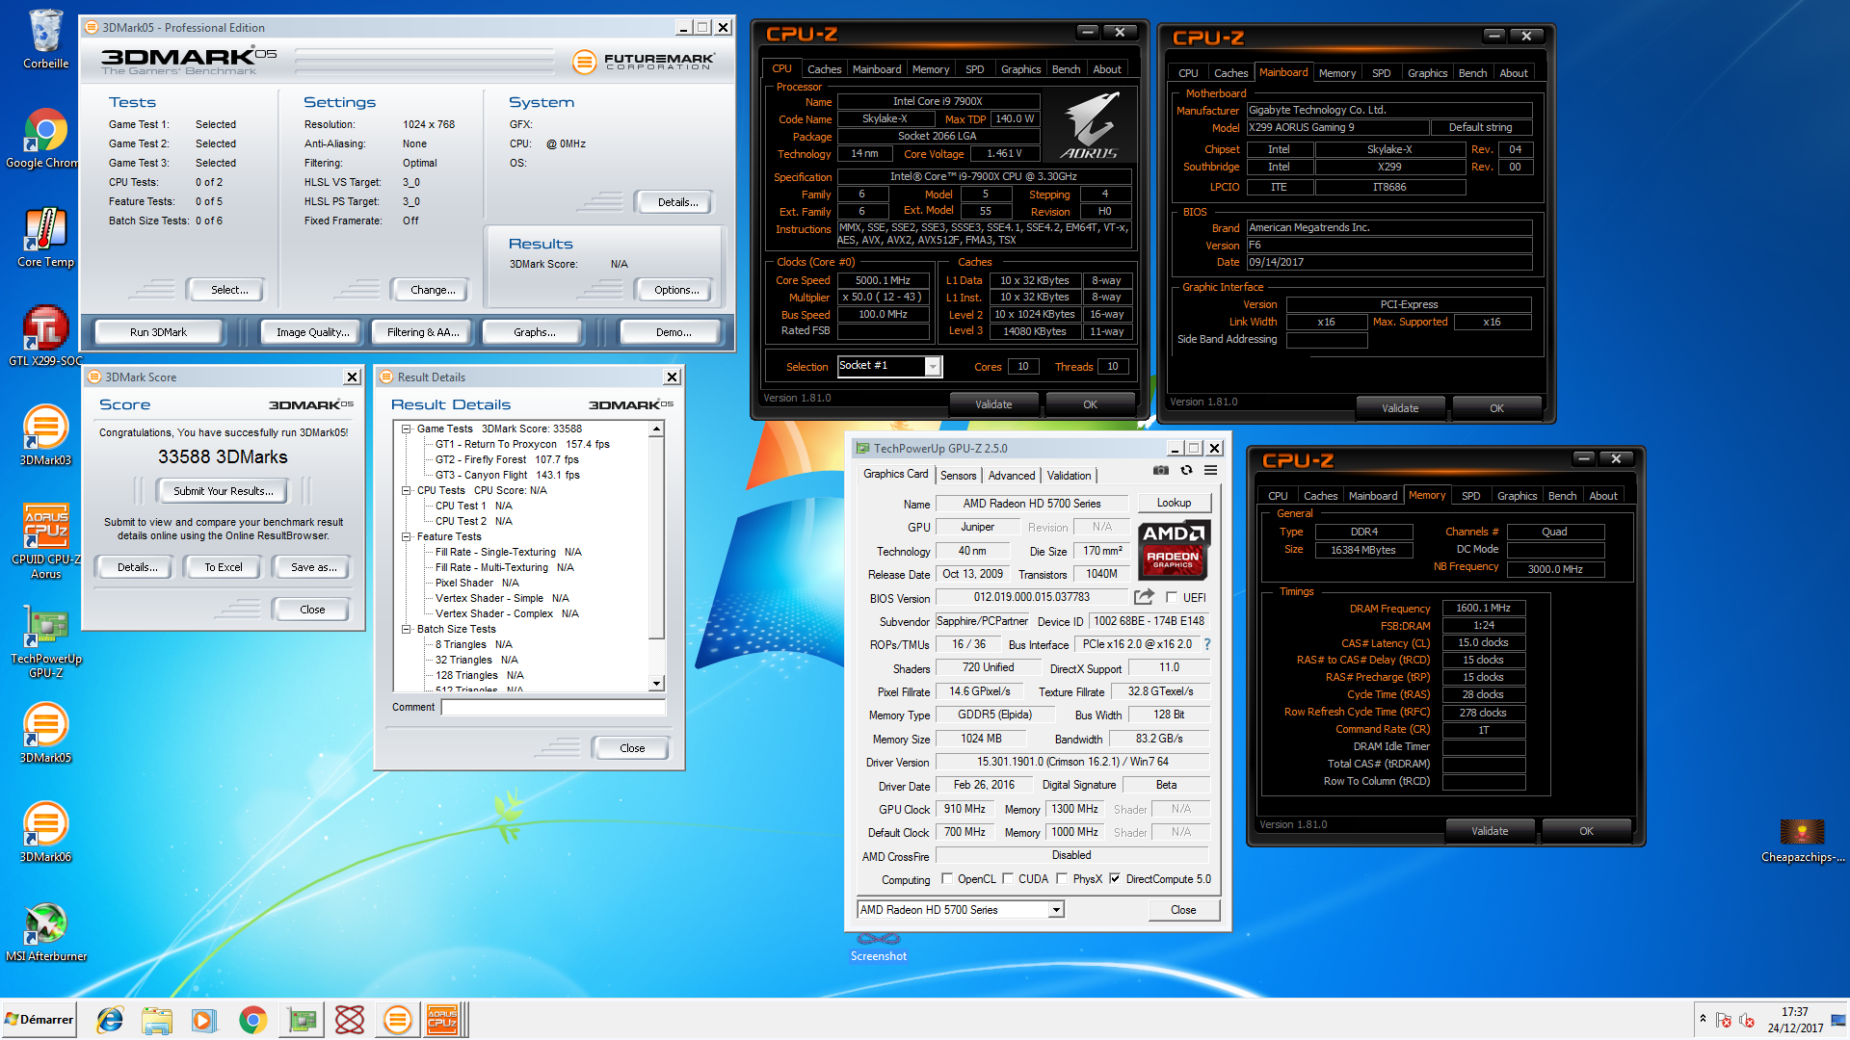Screen dimensions: 1850x1040
Task: Click Submit Your Results button
Action: (224, 491)
